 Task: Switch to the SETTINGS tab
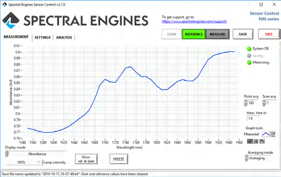pos(42,37)
